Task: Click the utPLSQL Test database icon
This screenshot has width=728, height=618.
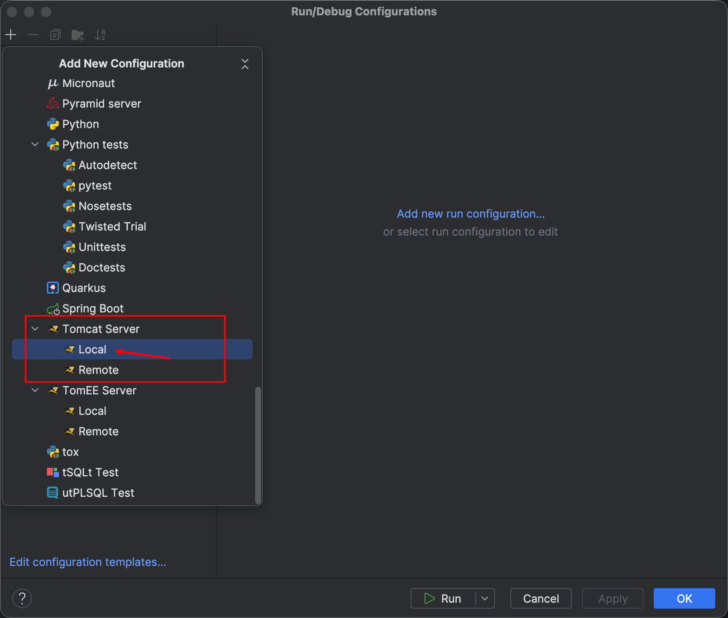Action: [52, 493]
